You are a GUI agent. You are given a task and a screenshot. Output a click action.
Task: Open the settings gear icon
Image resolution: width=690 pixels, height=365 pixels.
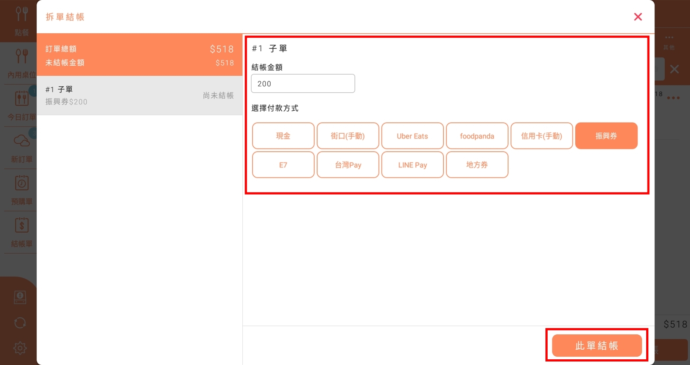point(20,348)
